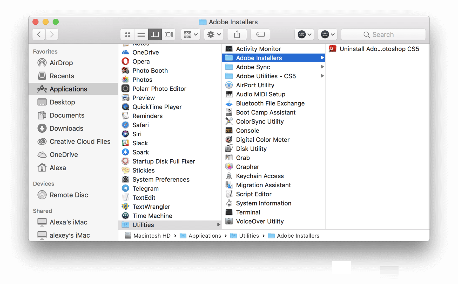Open the arrange items dropdown
Viewport: 458px width, 284px height.
(191, 34)
